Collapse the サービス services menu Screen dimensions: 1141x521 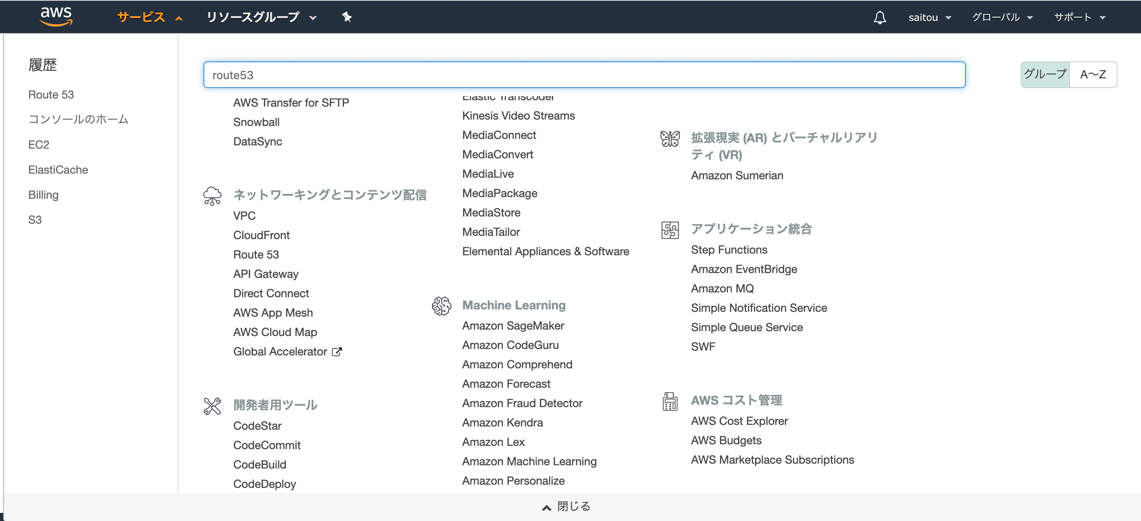coord(150,17)
